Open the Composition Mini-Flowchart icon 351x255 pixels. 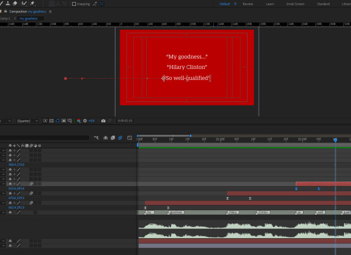pyautogui.click(x=96, y=138)
